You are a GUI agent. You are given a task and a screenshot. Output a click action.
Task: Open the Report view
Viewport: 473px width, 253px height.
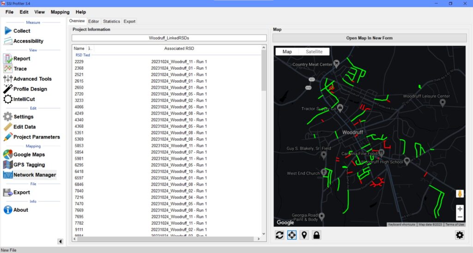[x=17, y=59]
